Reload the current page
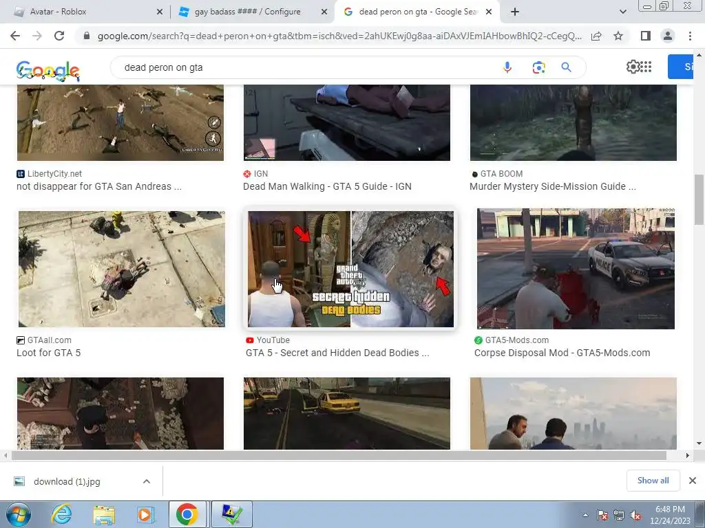705x528 pixels. coord(59,36)
